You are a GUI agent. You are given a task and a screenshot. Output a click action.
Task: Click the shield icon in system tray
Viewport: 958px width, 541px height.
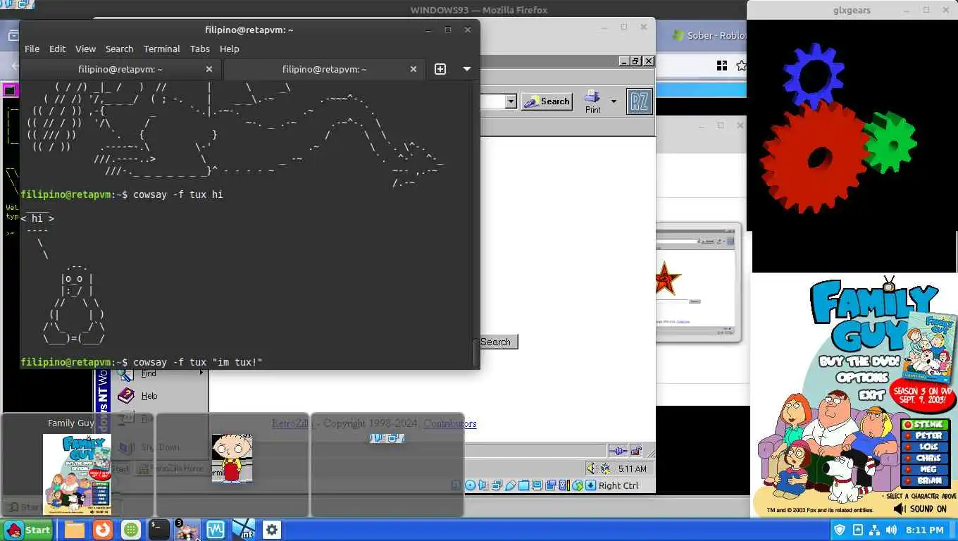pos(840,530)
